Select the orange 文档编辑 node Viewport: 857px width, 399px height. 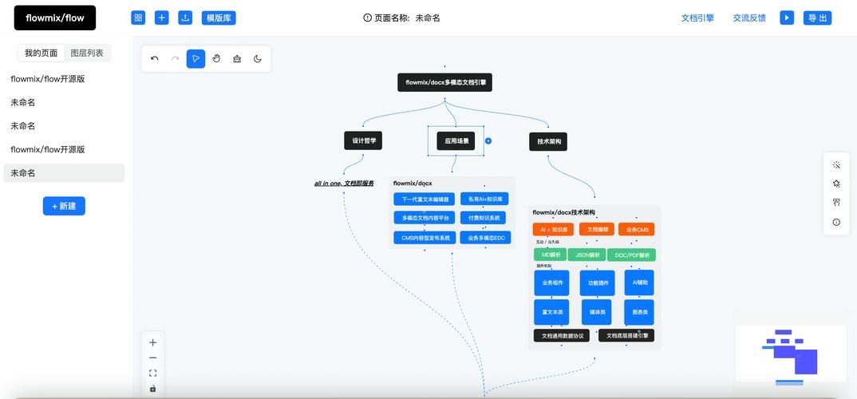pyautogui.click(x=597, y=230)
